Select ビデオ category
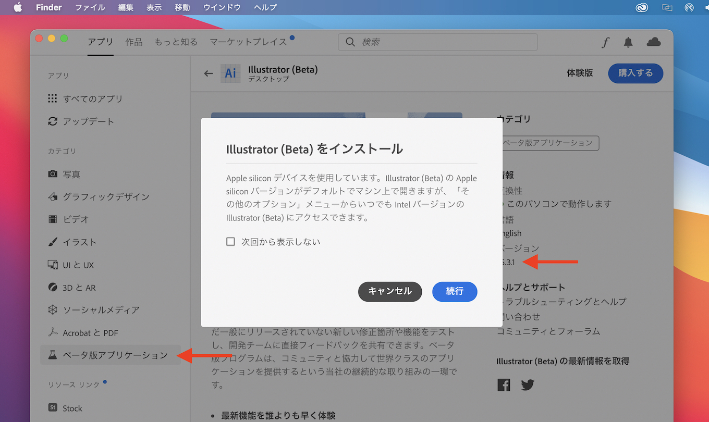 [x=68, y=219]
